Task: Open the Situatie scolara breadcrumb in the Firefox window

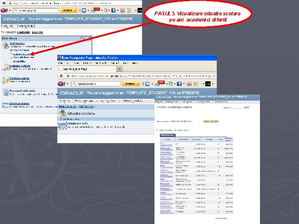Action: click(133, 100)
